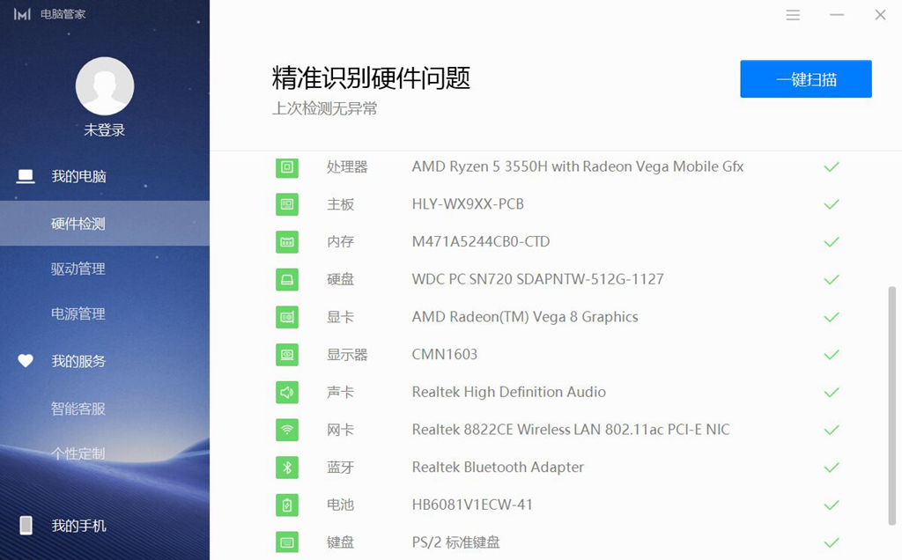Click 未登录 to sign in
902x560 pixels.
(x=105, y=129)
